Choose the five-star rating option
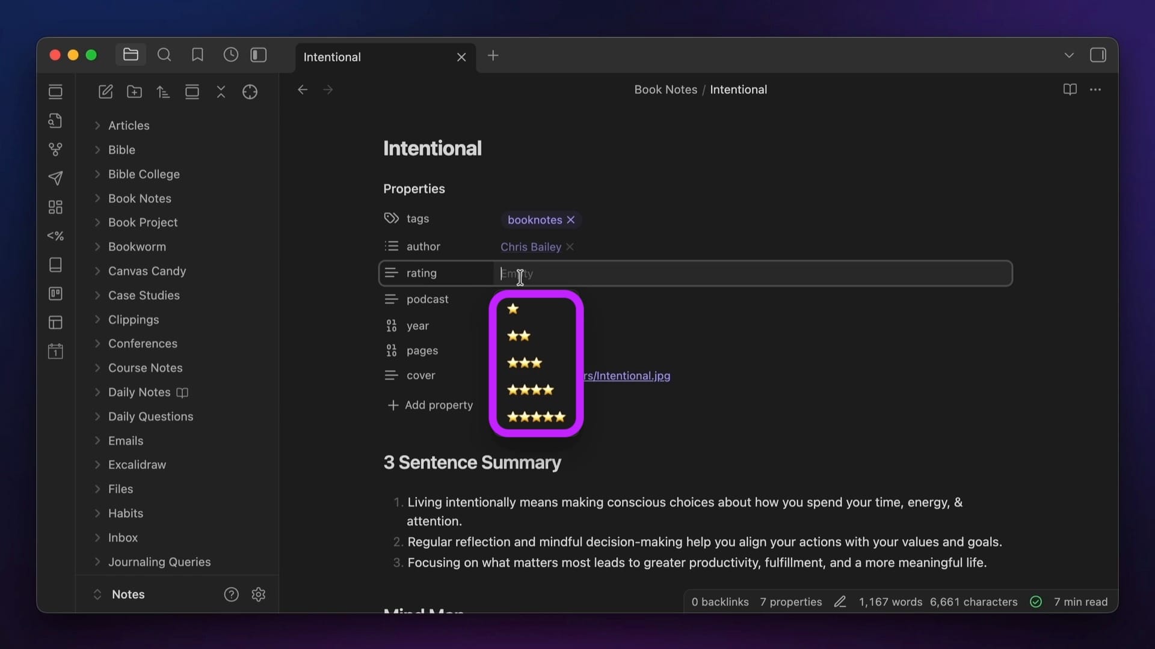Viewport: 1155px width, 649px height. [x=536, y=417]
